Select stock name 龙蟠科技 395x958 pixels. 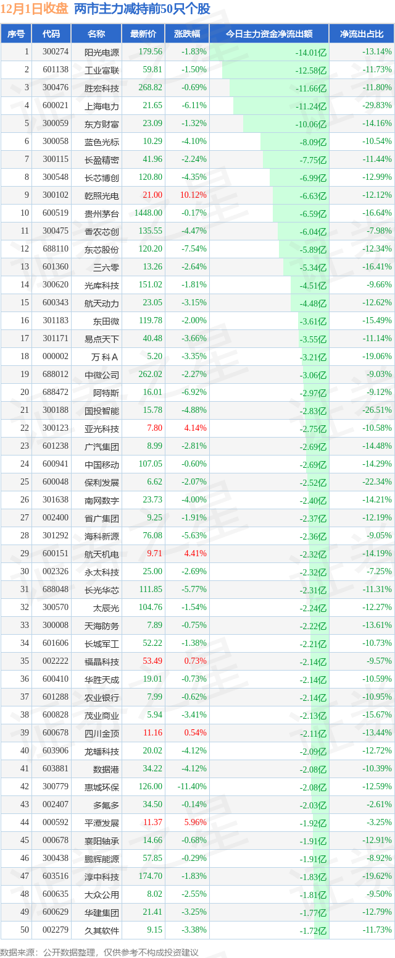point(102,751)
